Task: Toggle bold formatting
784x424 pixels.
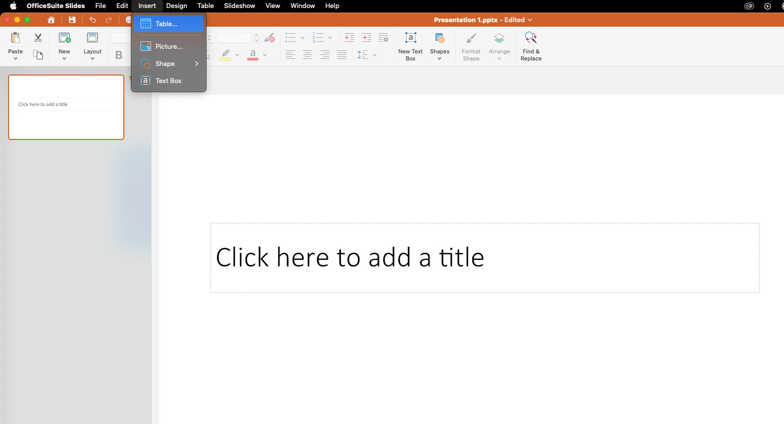Action: pyautogui.click(x=119, y=55)
